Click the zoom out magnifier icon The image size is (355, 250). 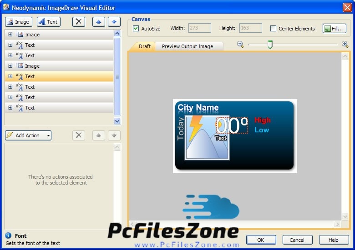click(x=240, y=44)
